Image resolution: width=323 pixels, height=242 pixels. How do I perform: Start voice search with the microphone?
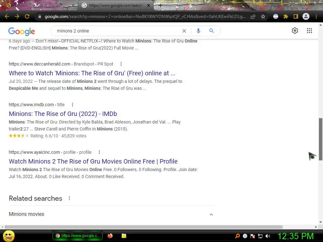click(x=198, y=31)
